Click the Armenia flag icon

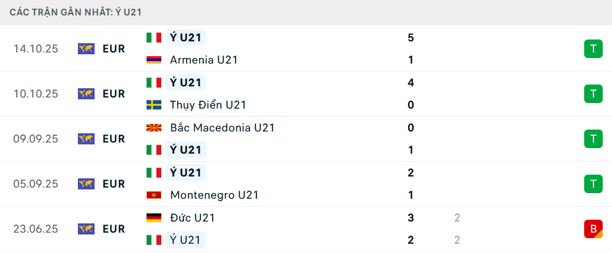coord(154,60)
